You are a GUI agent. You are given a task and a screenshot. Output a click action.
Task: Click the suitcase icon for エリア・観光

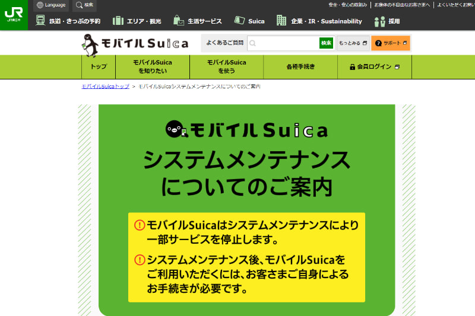(118, 21)
